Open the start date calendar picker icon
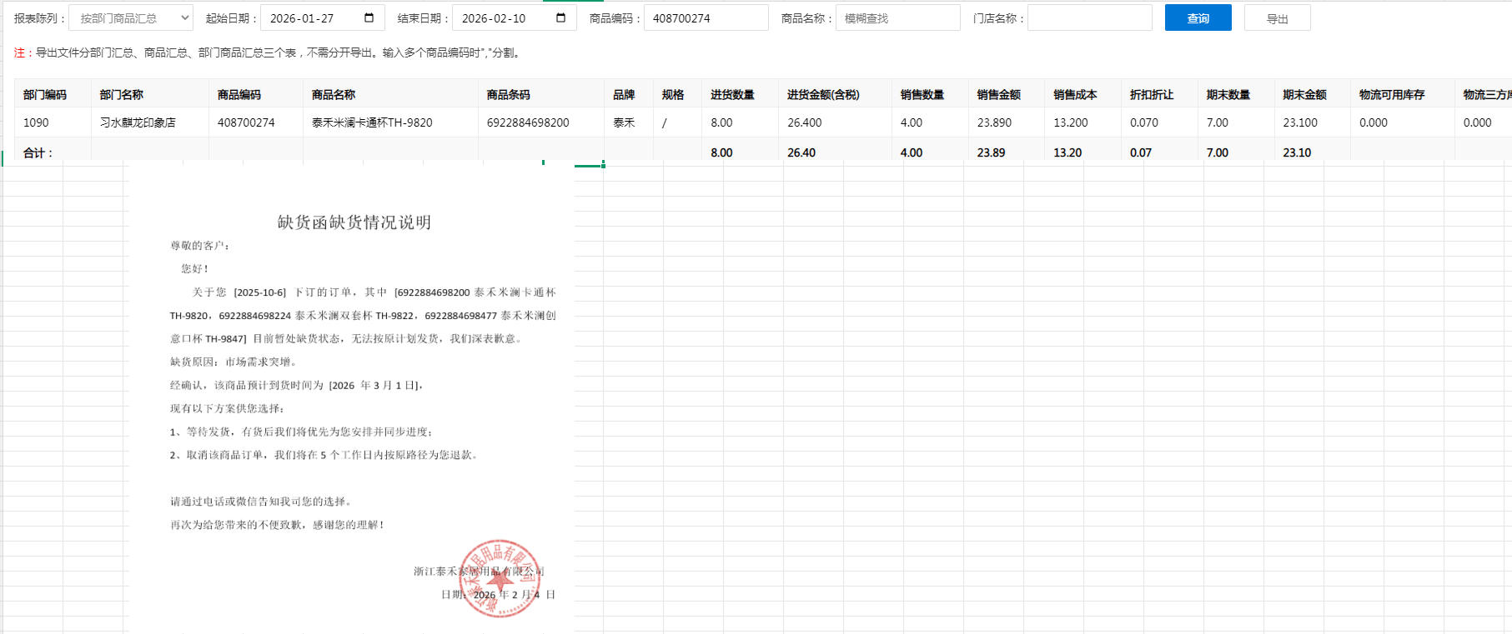This screenshot has width=1512, height=634. pos(369,18)
